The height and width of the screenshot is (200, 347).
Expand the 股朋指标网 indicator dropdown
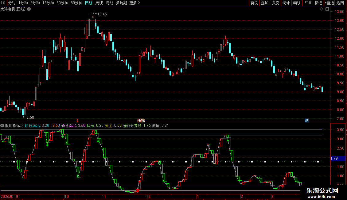tap(2, 126)
